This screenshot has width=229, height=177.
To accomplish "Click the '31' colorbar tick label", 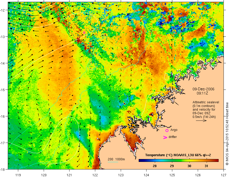I will click(x=206, y=166).
